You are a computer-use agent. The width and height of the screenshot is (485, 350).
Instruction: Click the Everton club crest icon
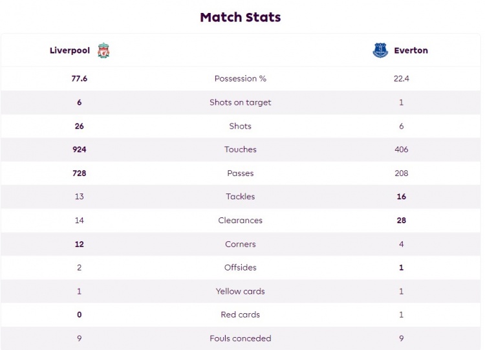380,50
